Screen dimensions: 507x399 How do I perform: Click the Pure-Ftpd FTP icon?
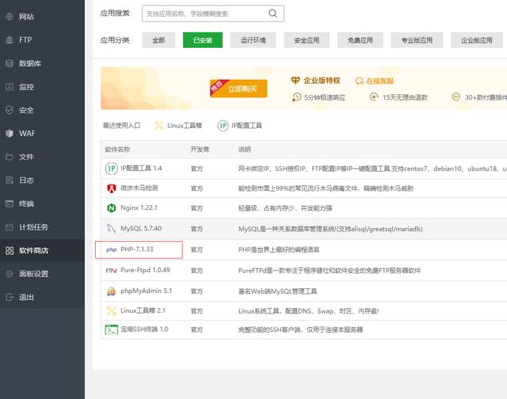tap(111, 271)
